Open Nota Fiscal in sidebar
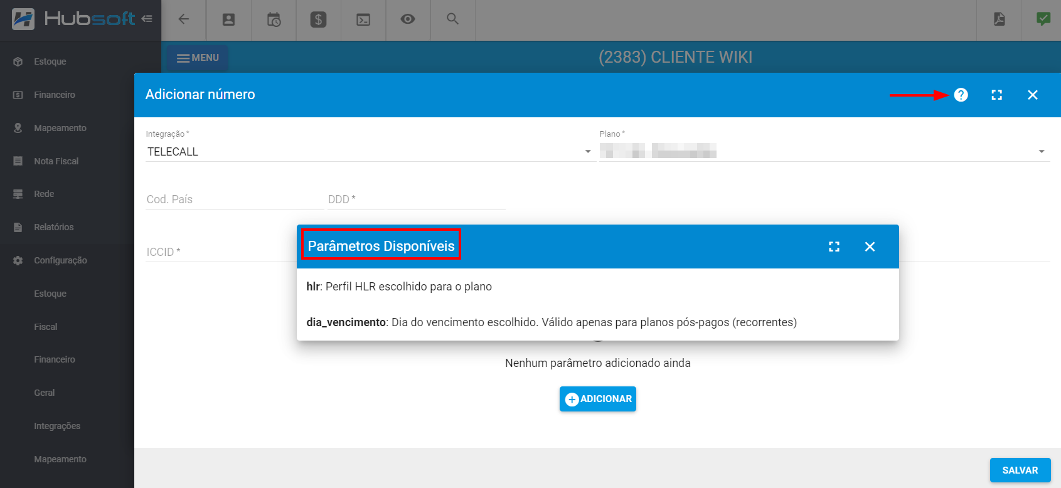 click(67, 161)
